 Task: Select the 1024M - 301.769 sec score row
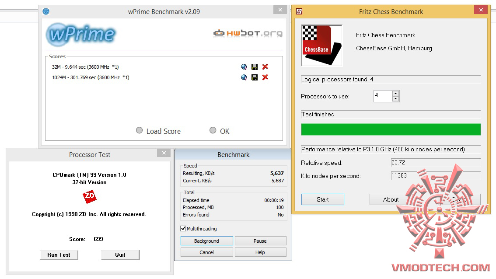click(x=91, y=77)
